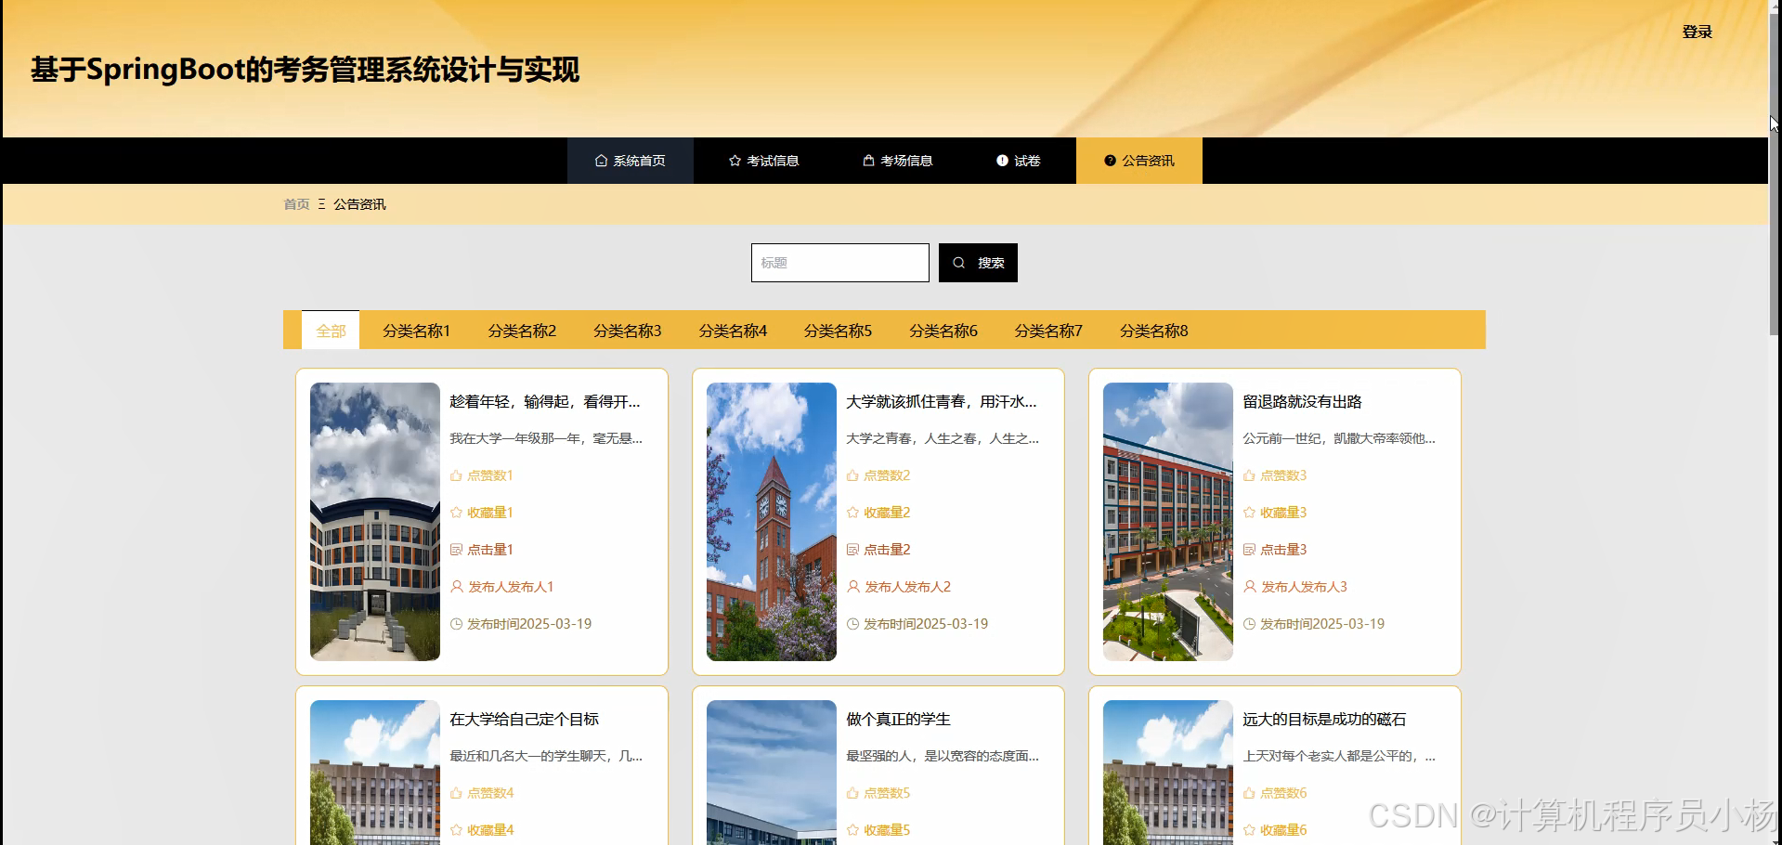Focus the 标题 search input field
Viewport: 1782px width, 845px height.
(x=840, y=263)
